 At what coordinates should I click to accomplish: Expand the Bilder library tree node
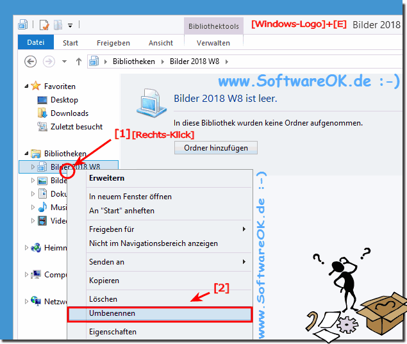point(33,180)
